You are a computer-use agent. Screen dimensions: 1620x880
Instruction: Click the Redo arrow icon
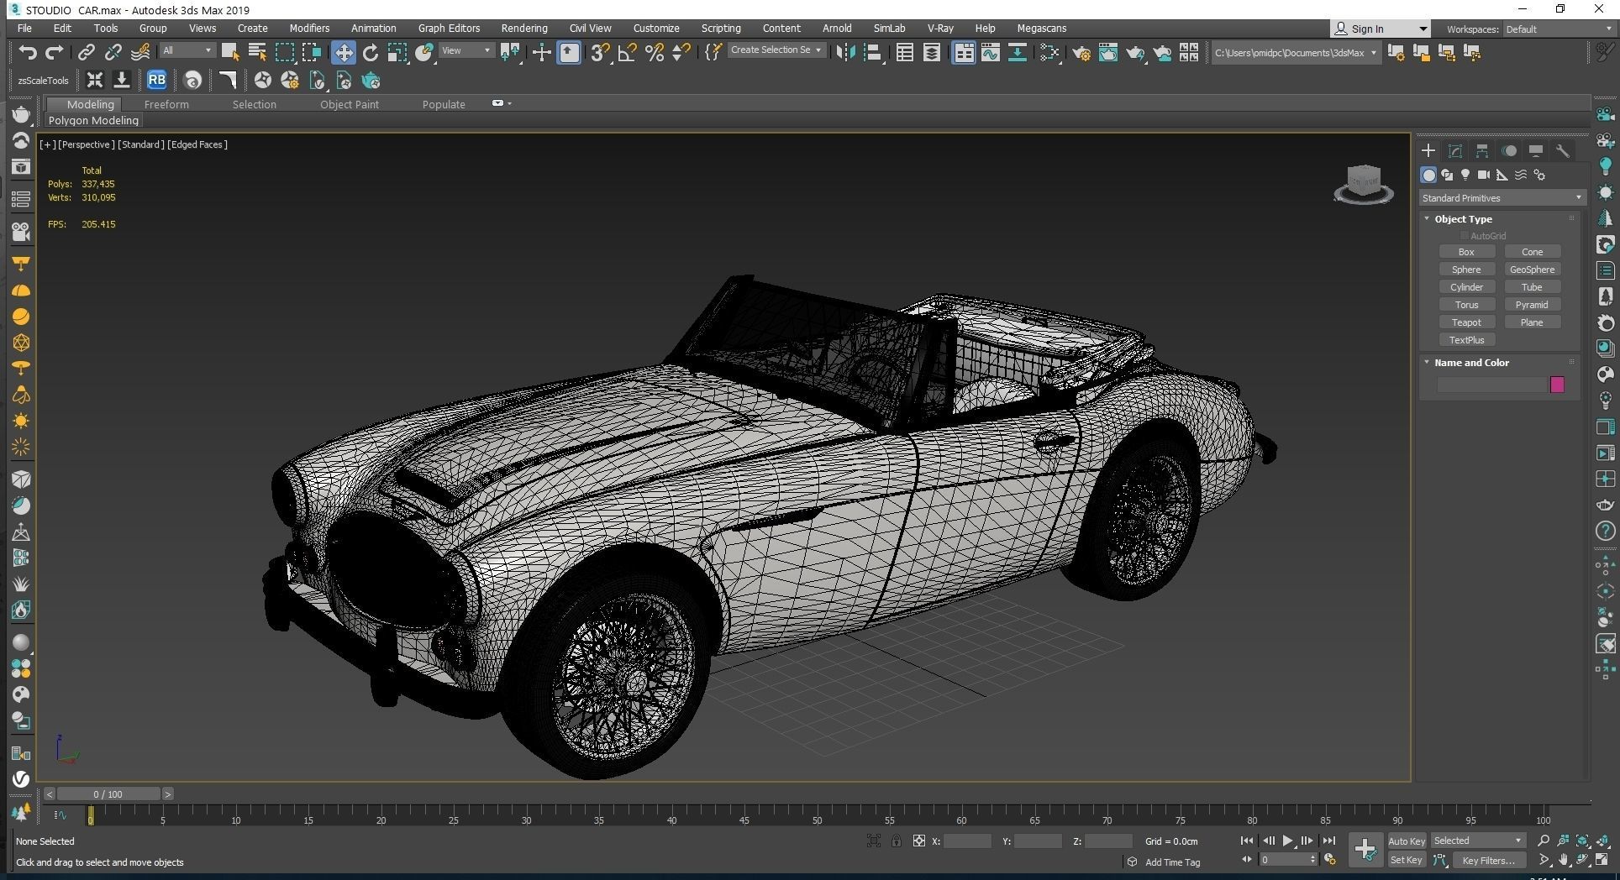click(55, 53)
